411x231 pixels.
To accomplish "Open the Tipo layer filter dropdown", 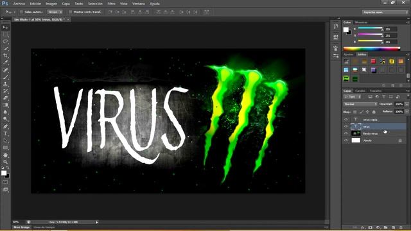I will (352, 97).
